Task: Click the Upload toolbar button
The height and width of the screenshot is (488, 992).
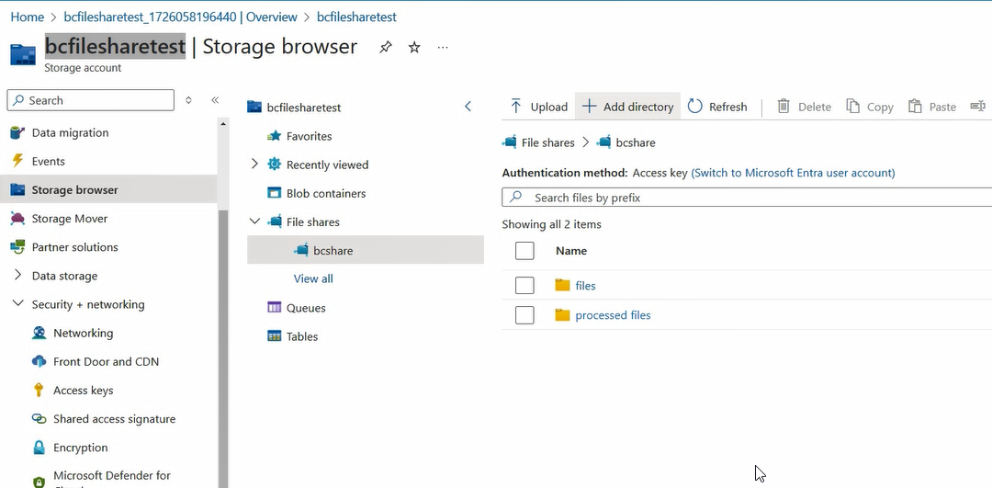Action: (539, 107)
